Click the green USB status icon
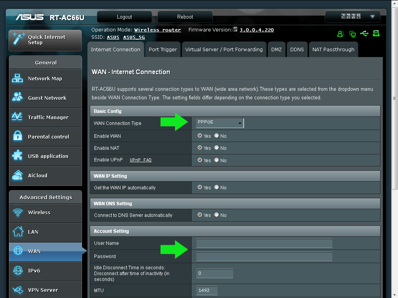This screenshot has width=398, height=298. (364, 33)
